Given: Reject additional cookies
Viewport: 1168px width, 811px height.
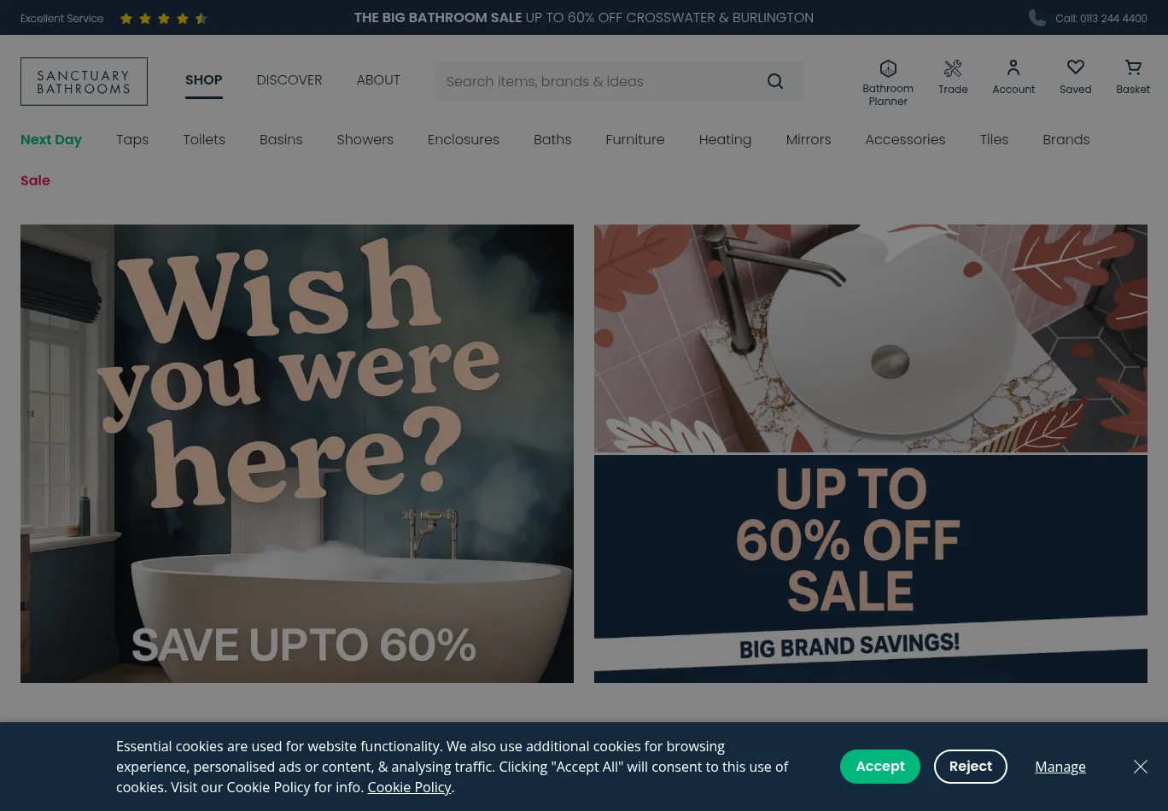Looking at the screenshot, I should point(971,767).
